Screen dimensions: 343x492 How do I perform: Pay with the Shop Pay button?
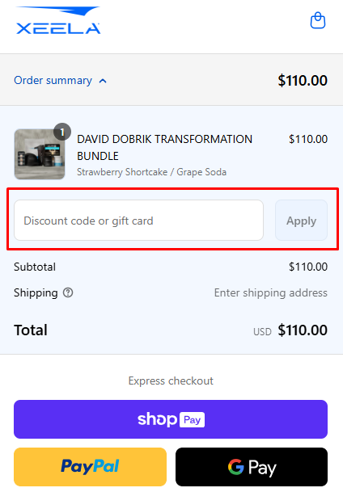click(171, 419)
